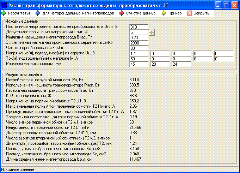The image size is (240, 173).
Task: Click the Sc cross-section value 2,040
Action: [134, 154]
